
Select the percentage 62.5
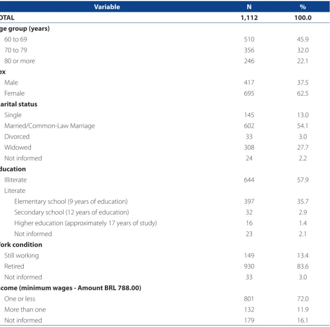pos(303,93)
